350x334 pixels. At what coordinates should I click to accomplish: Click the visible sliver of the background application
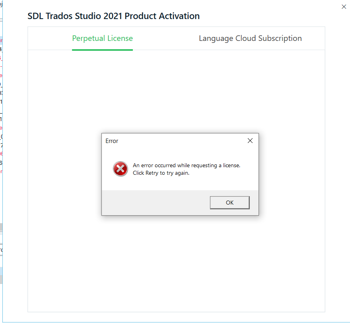pyautogui.click(x=2, y=159)
